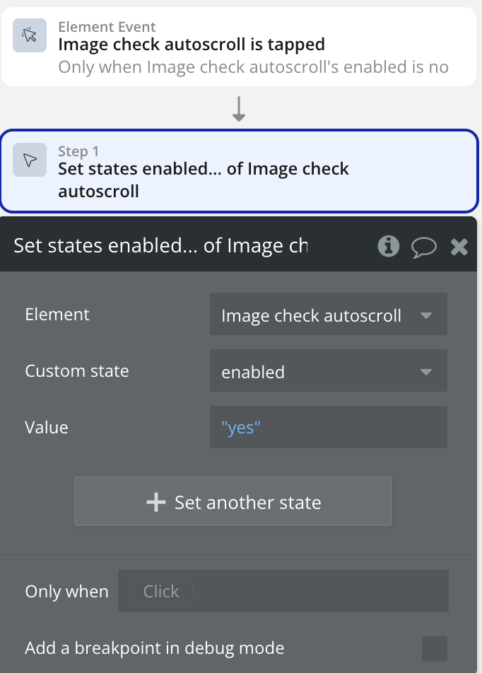Viewport: 482px width, 673px height.
Task: Click the "yes" Value expression field
Action: click(x=328, y=427)
